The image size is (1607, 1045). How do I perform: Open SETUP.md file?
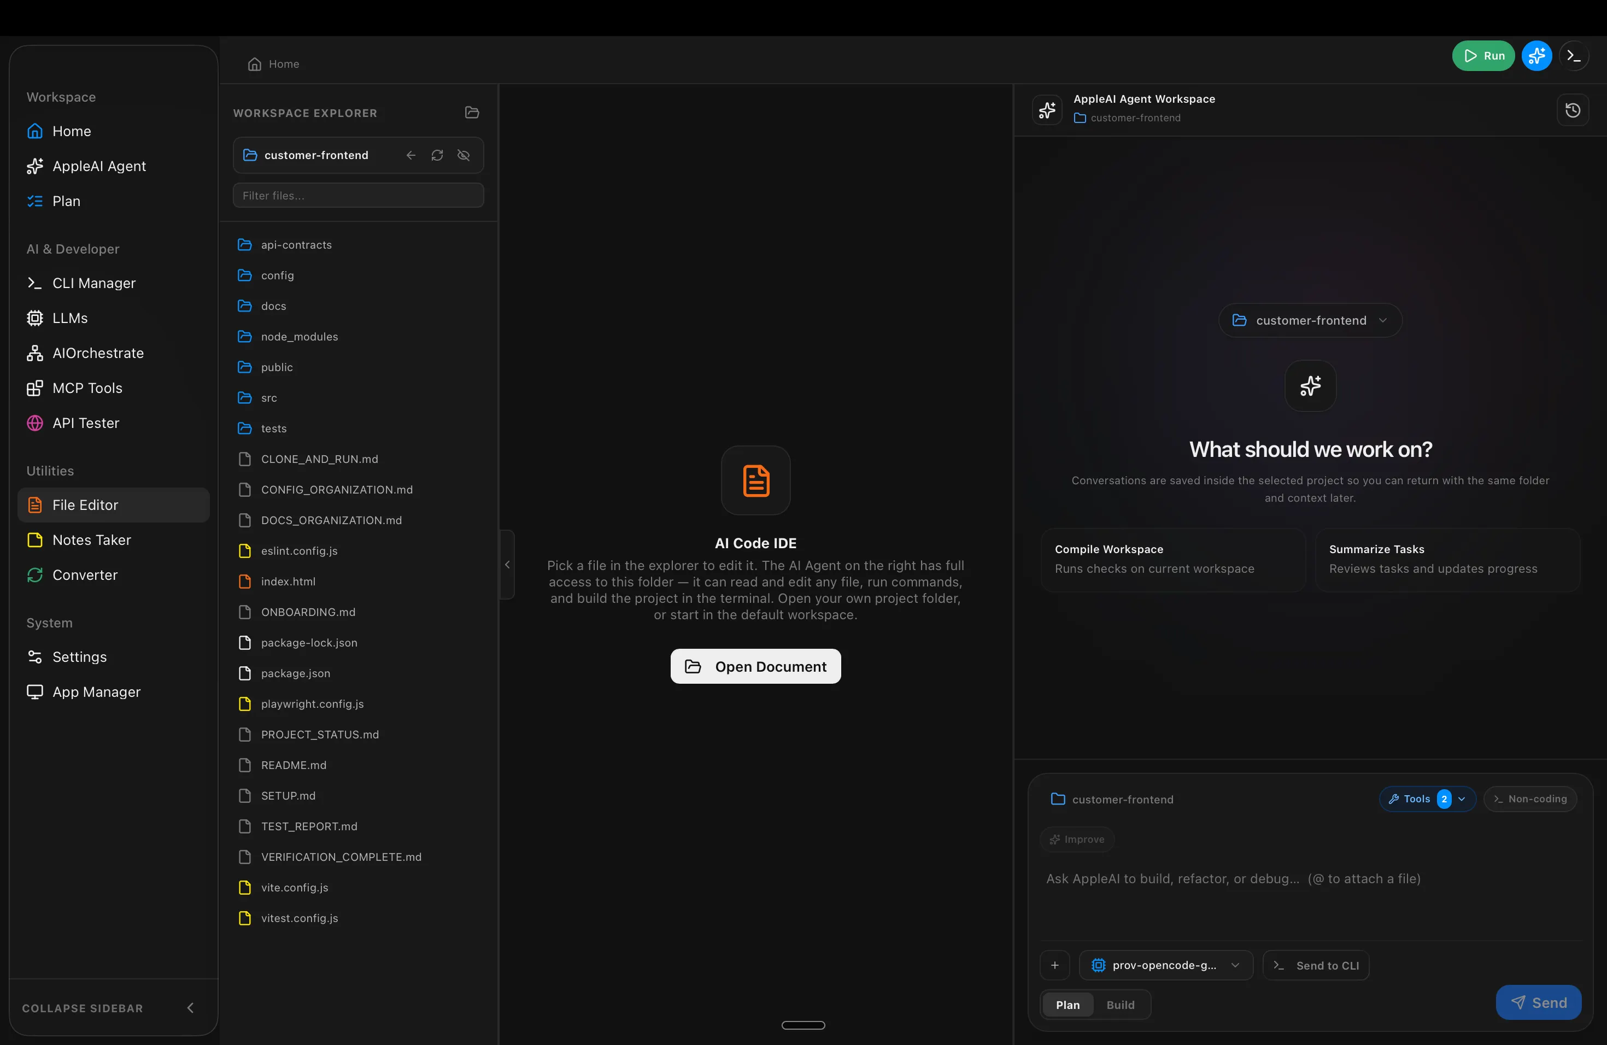click(x=358, y=796)
